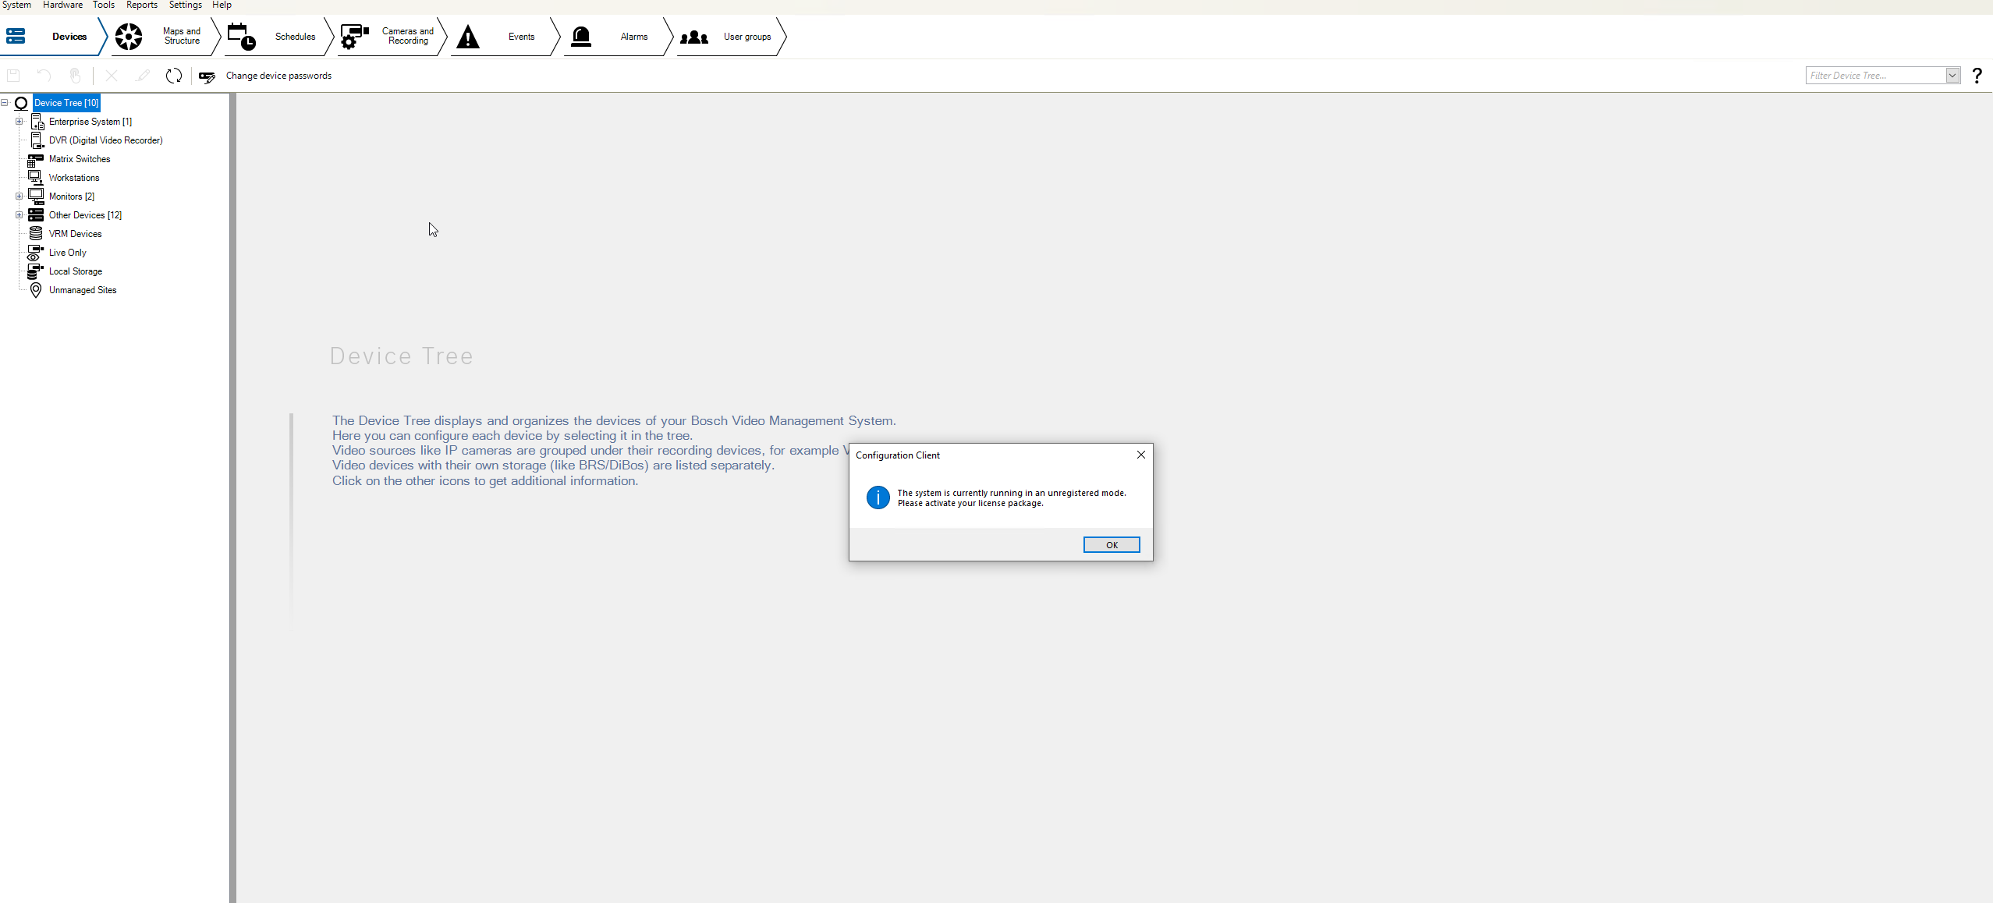The height and width of the screenshot is (903, 1993).
Task: Click the Change device passwords icon
Action: 207,76
